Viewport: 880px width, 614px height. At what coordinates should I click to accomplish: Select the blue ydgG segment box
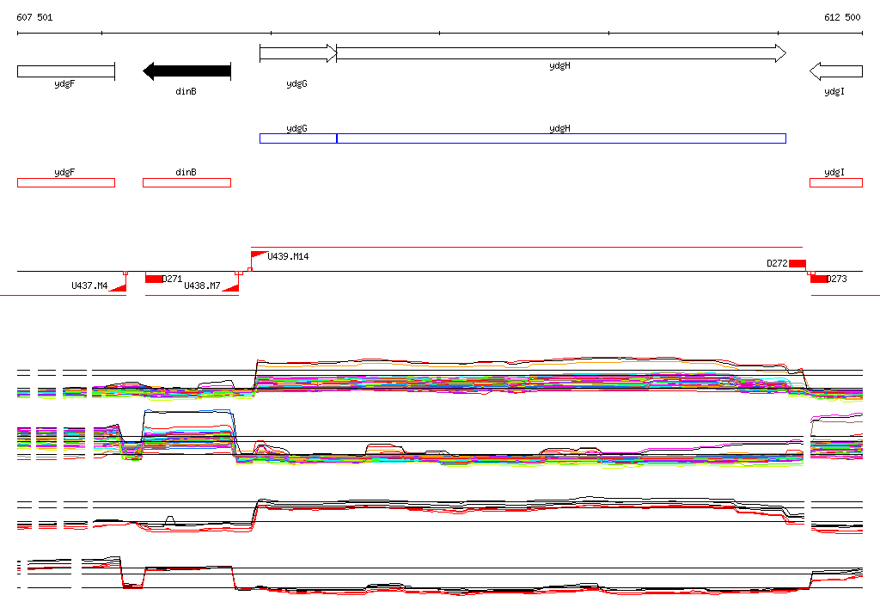[x=298, y=138]
